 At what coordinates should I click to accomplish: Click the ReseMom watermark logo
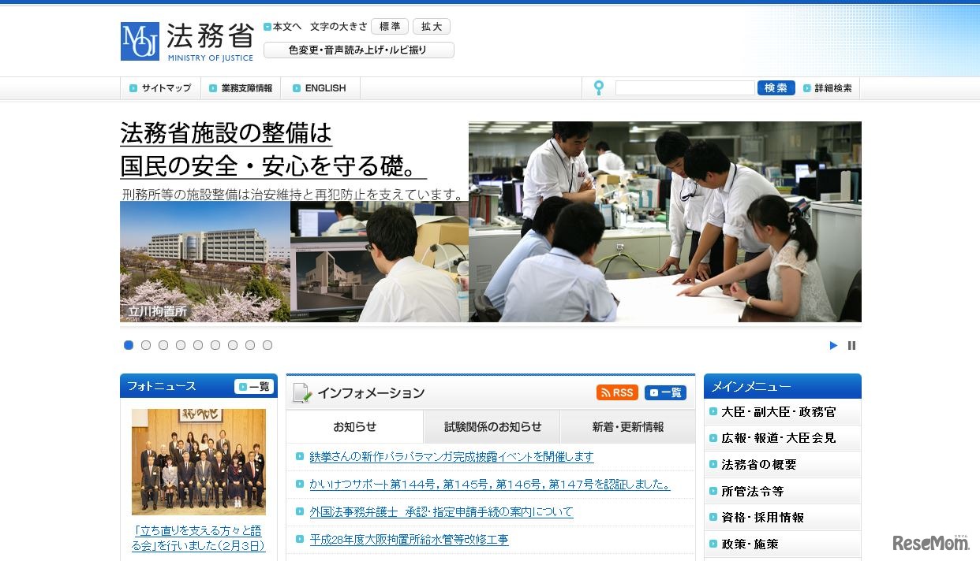tap(931, 544)
